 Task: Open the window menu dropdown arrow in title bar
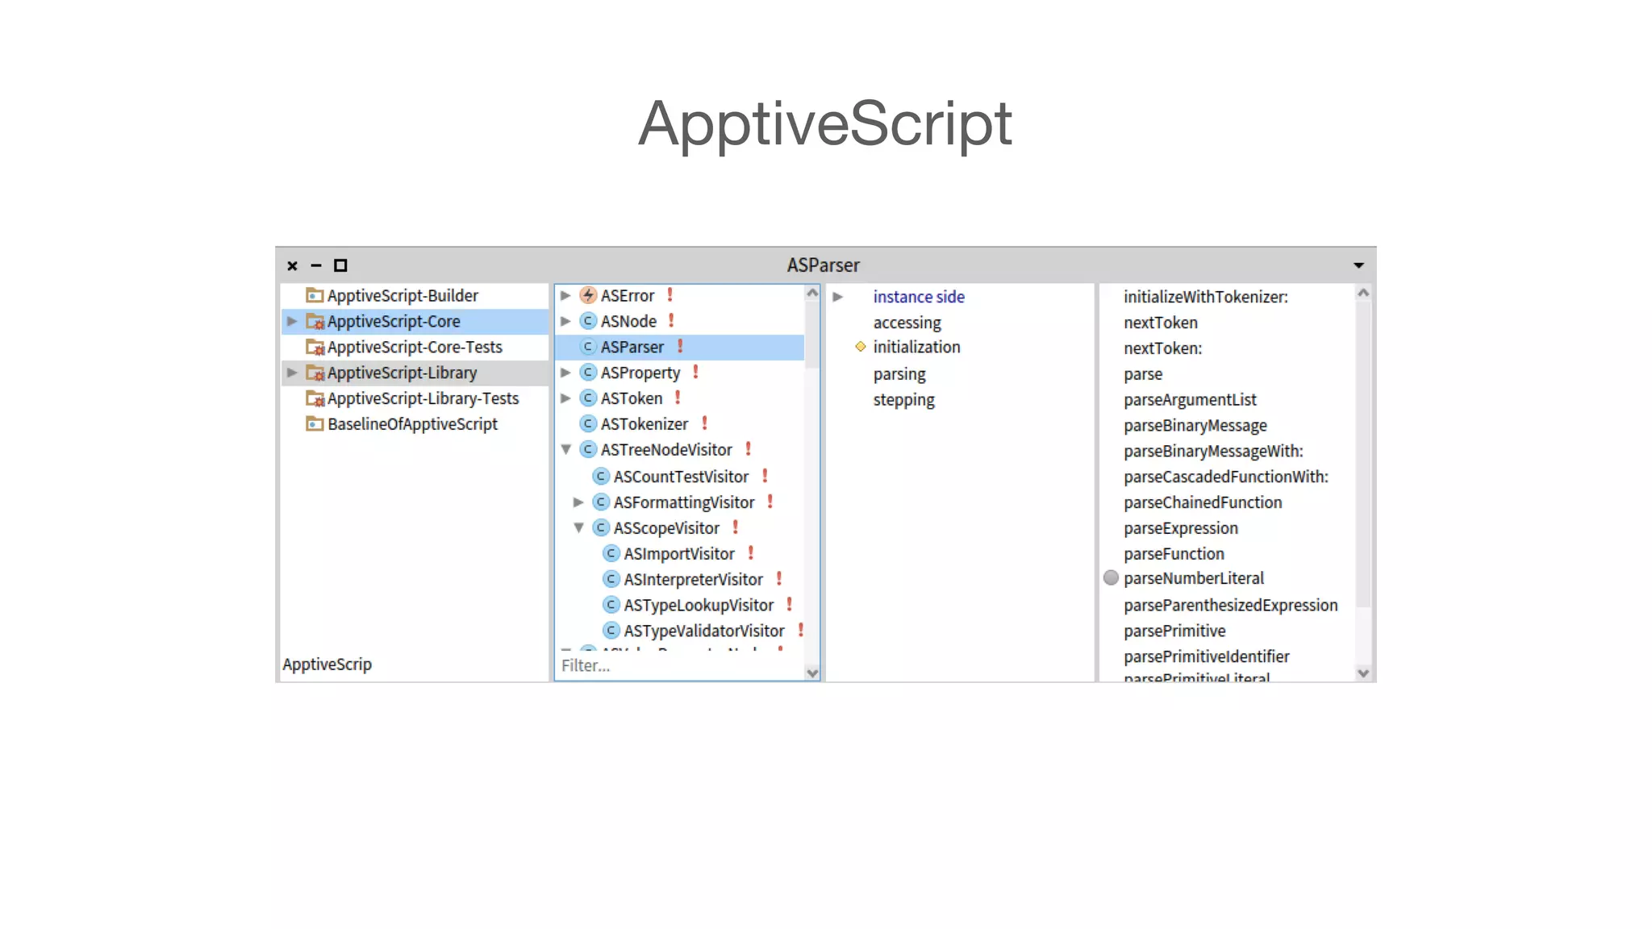click(x=1358, y=265)
